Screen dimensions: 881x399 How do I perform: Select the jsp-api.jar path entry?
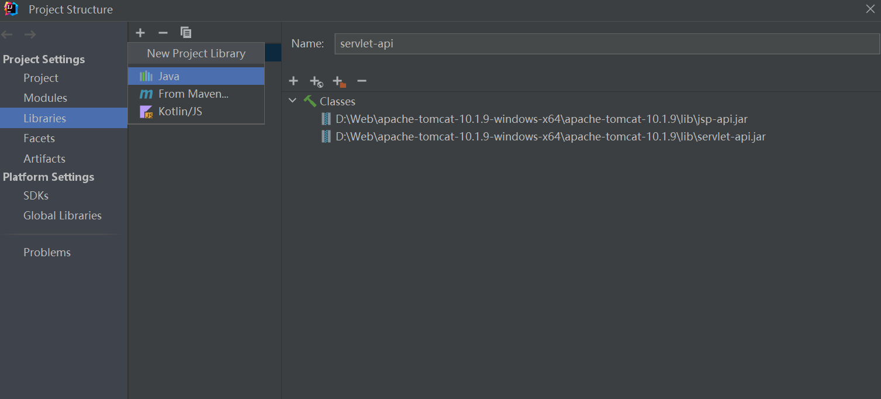[x=541, y=119]
